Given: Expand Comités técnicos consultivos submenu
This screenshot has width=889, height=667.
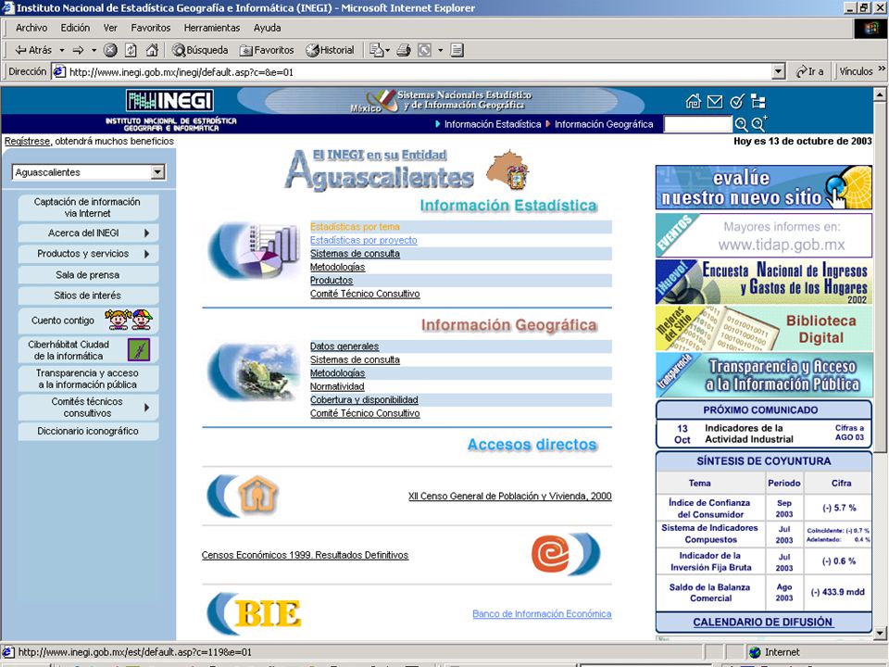Looking at the screenshot, I should coord(146,408).
